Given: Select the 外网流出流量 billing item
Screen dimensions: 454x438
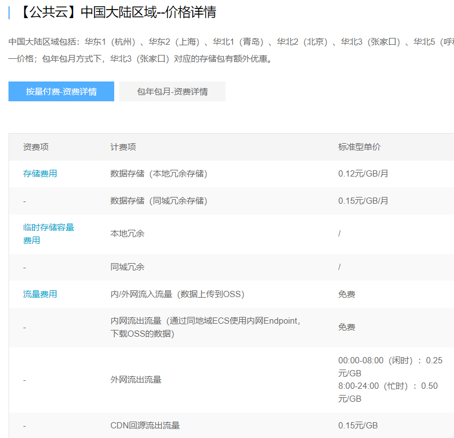Looking at the screenshot, I should (x=136, y=380).
